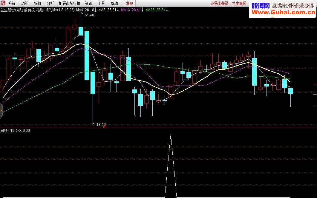
Task: Click the red app logo icon
Action: click(3, 3)
